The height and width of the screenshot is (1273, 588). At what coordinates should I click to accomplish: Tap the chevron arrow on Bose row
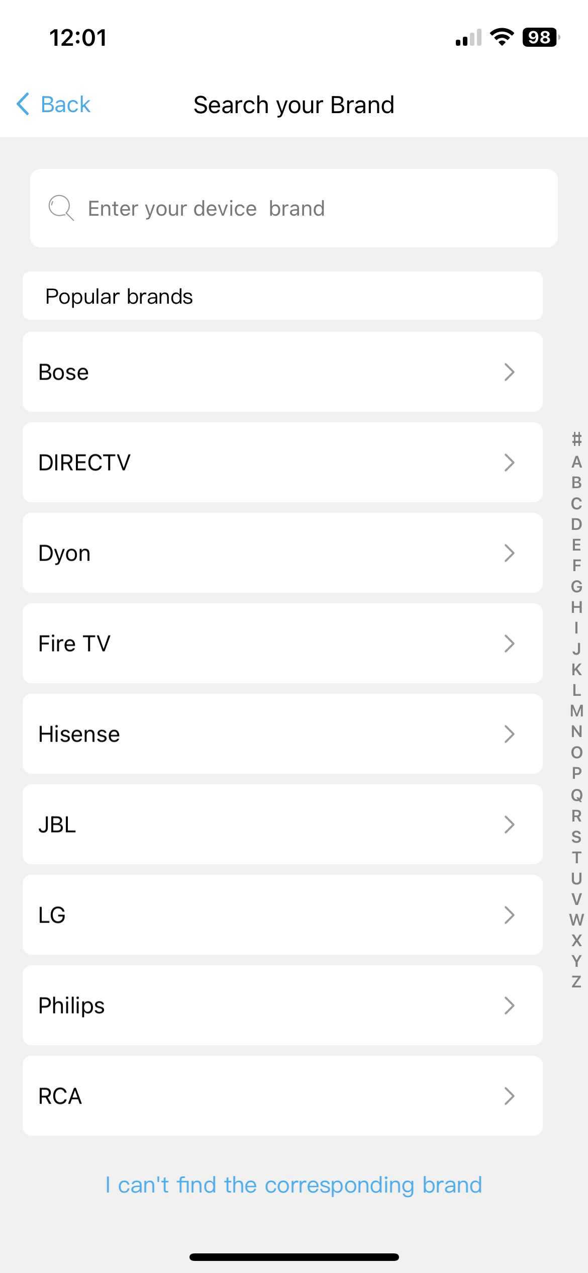pos(509,372)
